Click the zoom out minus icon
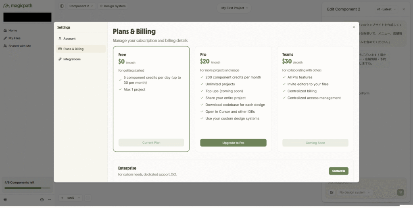The image size is (413, 208). [79, 198]
